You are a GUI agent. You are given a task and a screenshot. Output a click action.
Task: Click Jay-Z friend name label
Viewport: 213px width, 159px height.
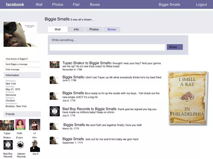(x=35, y=154)
